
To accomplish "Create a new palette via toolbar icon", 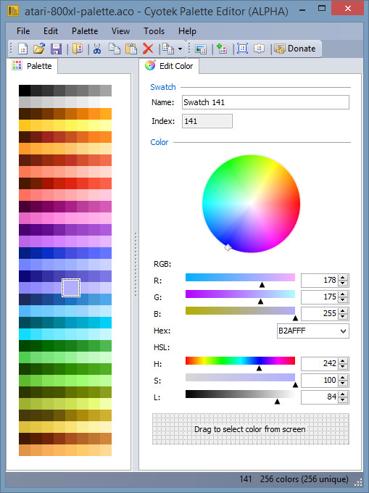I will pos(23,49).
